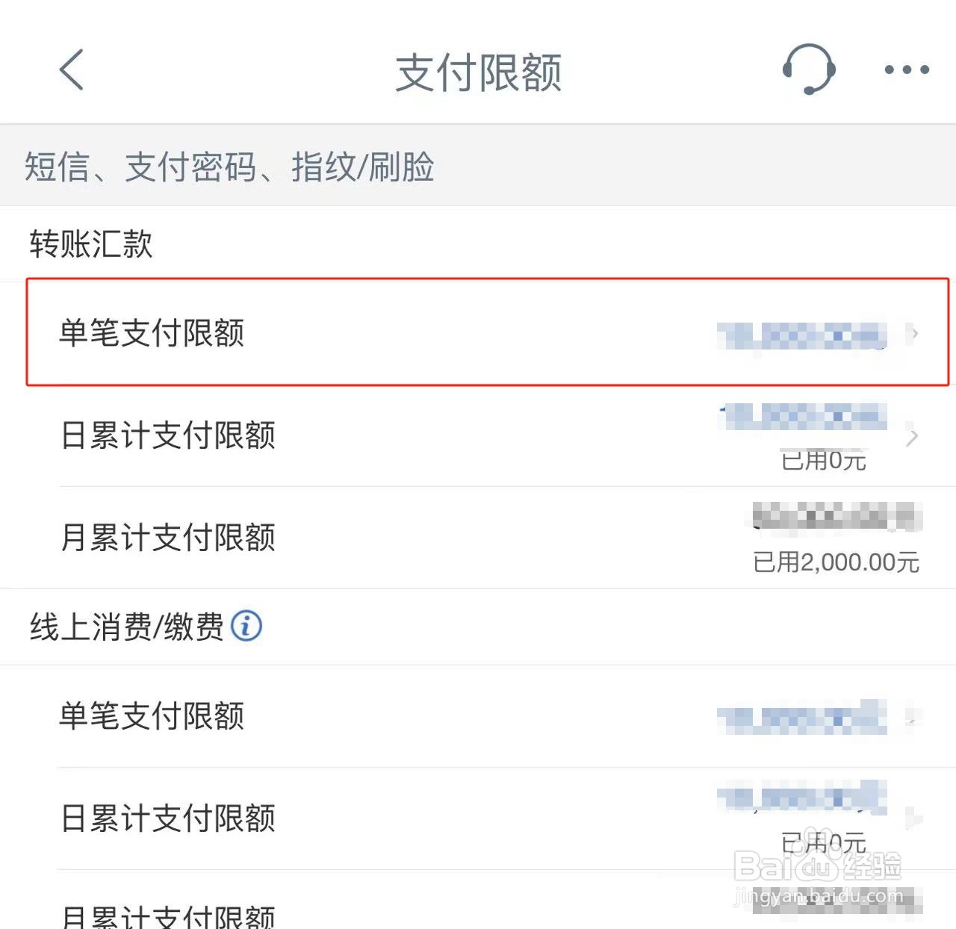Click the back arrow to return

coord(69,70)
